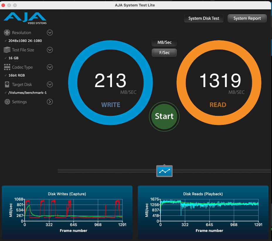Click the Codec Type label
Image resolution: width=272 pixels, height=241 pixels.
pos(22,67)
